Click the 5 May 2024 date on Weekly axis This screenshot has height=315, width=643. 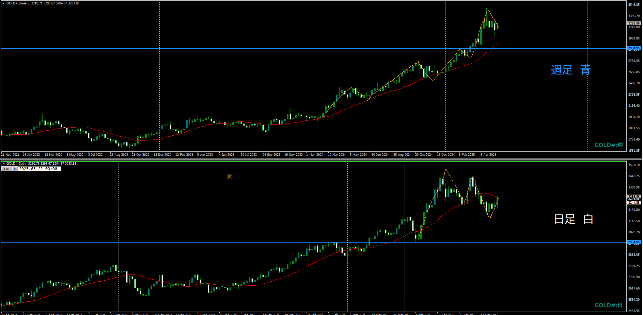click(x=358, y=155)
